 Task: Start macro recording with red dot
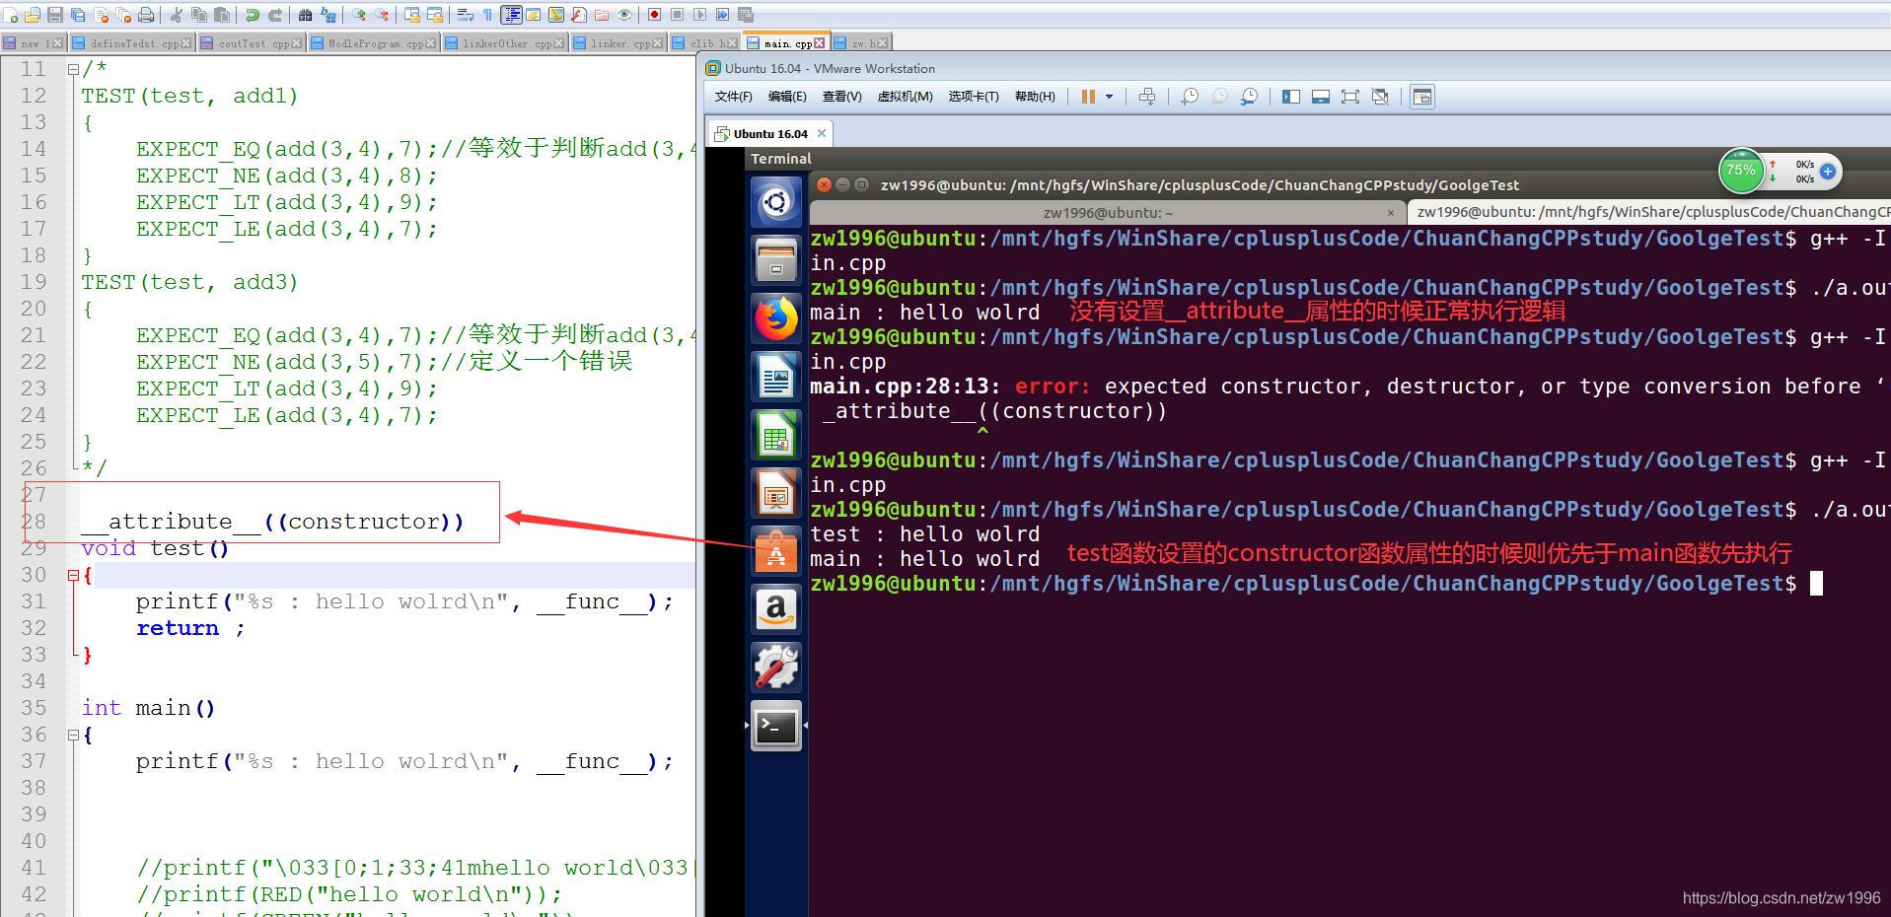click(x=654, y=15)
